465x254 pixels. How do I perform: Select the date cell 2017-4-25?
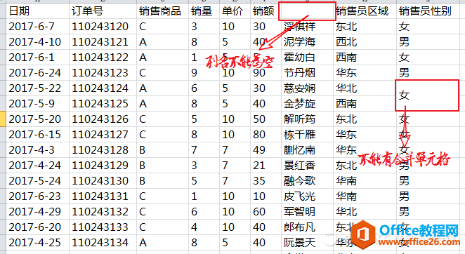[x=38, y=243]
